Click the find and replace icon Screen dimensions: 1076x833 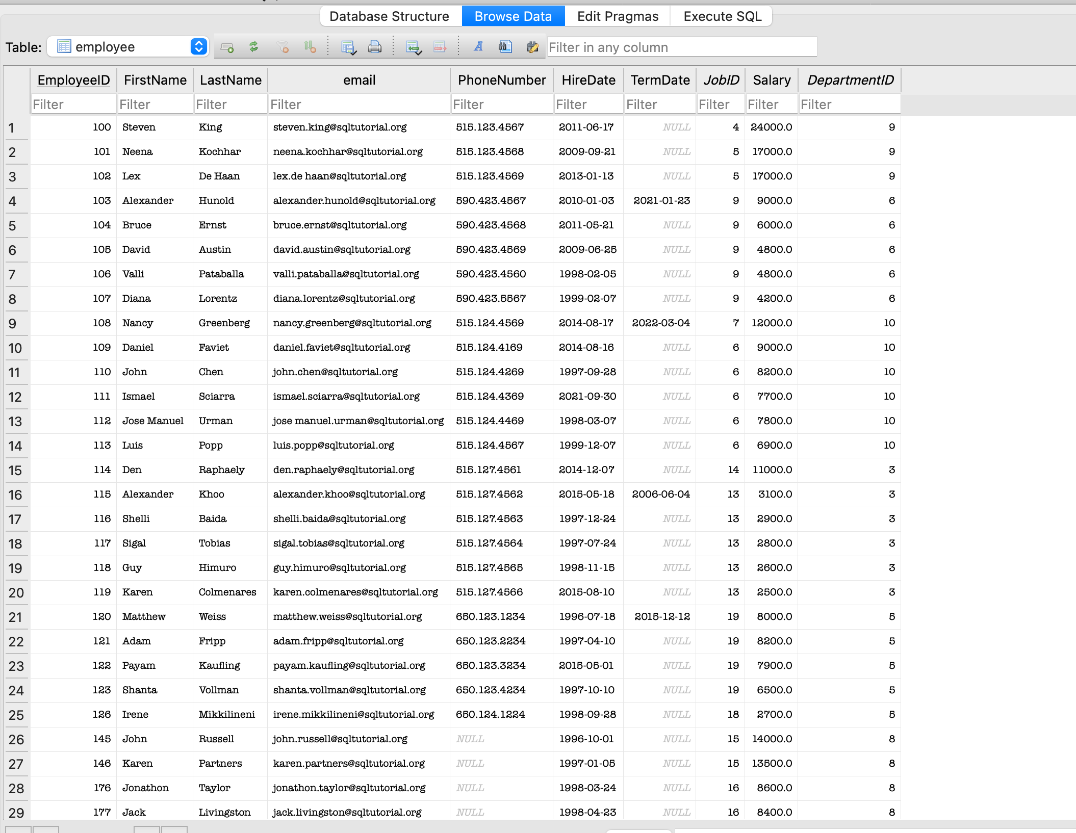pyautogui.click(x=532, y=47)
